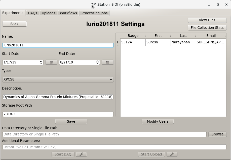Go to the Workflows tab
This screenshot has height=160, width=231.
pos(68,13)
